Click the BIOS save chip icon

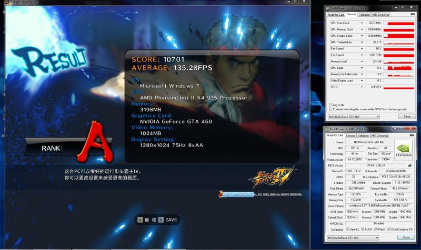click(x=409, y=164)
